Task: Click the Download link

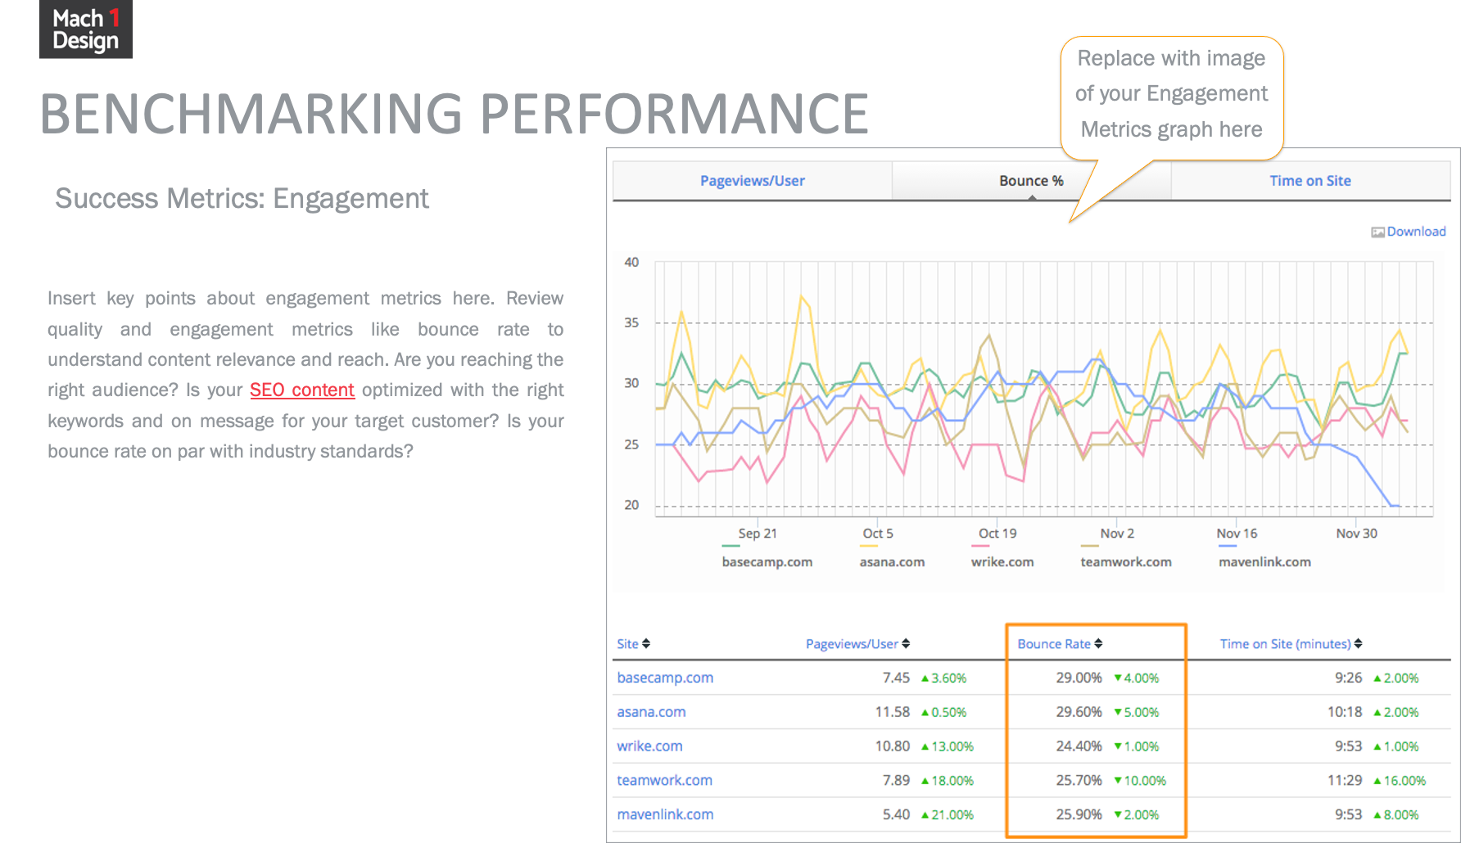Action: (x=1416, y=232)
